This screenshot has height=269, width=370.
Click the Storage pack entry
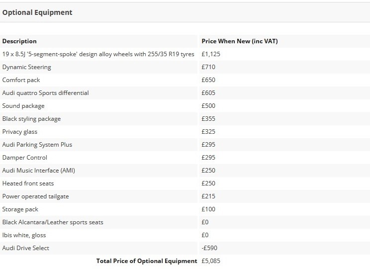point(20,209)
